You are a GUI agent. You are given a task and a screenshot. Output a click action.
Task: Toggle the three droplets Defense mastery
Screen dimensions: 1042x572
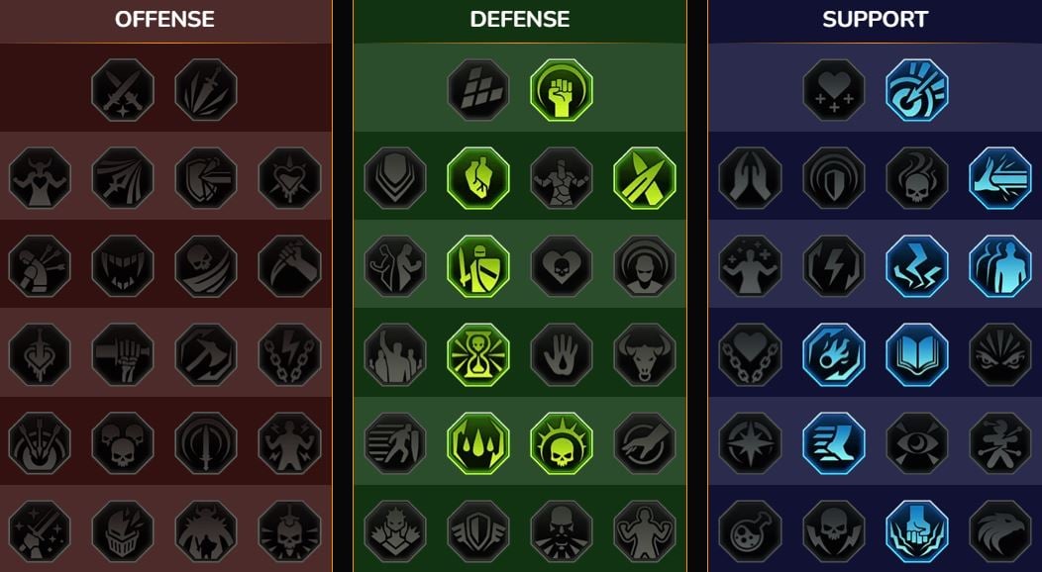point(478,442)
